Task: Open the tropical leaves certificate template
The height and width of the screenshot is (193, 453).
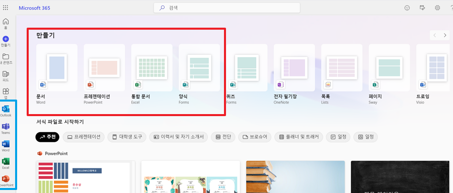Action: pyautogui.click(x=191, y=177)
